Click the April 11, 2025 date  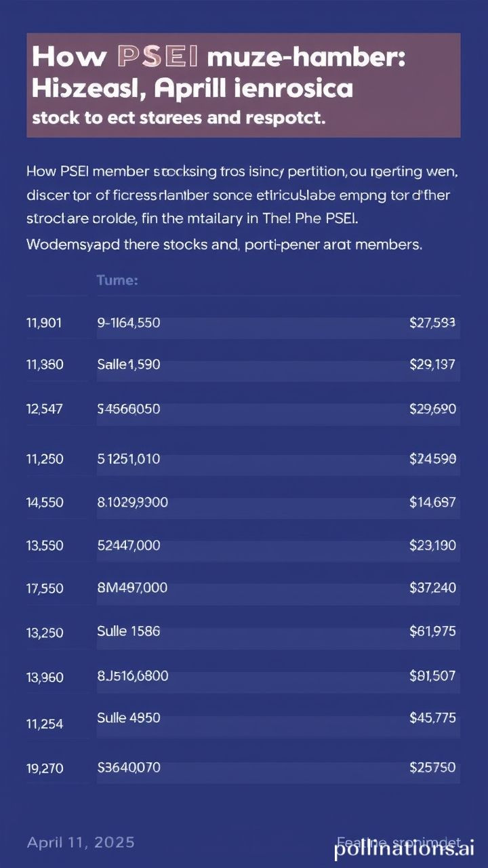[x=81, y=842]
